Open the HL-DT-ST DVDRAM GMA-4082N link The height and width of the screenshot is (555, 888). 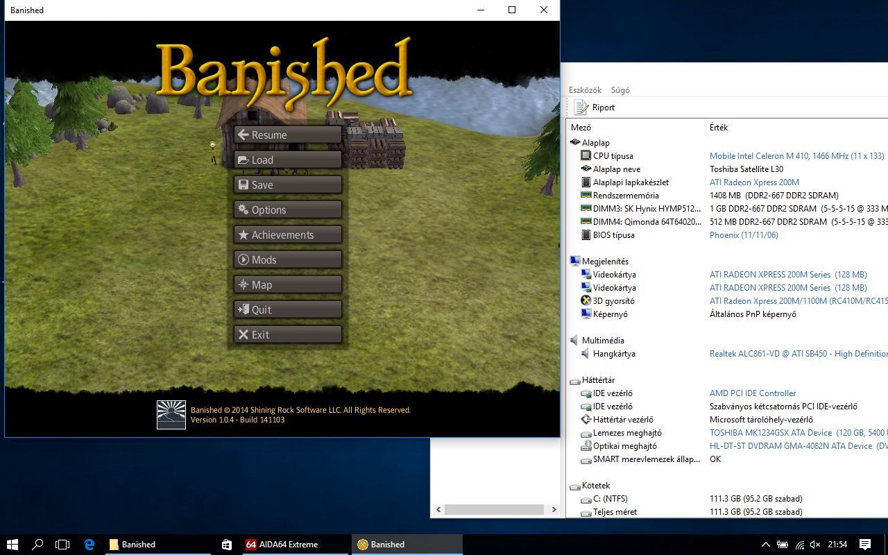click(x=799, y=446)
